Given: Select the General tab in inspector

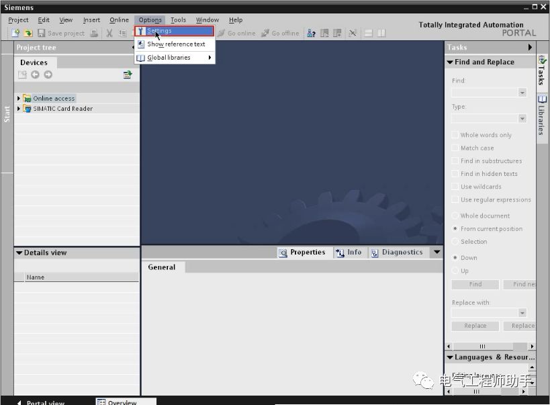Looking at the screenshot, I should (x=162, y=267).
